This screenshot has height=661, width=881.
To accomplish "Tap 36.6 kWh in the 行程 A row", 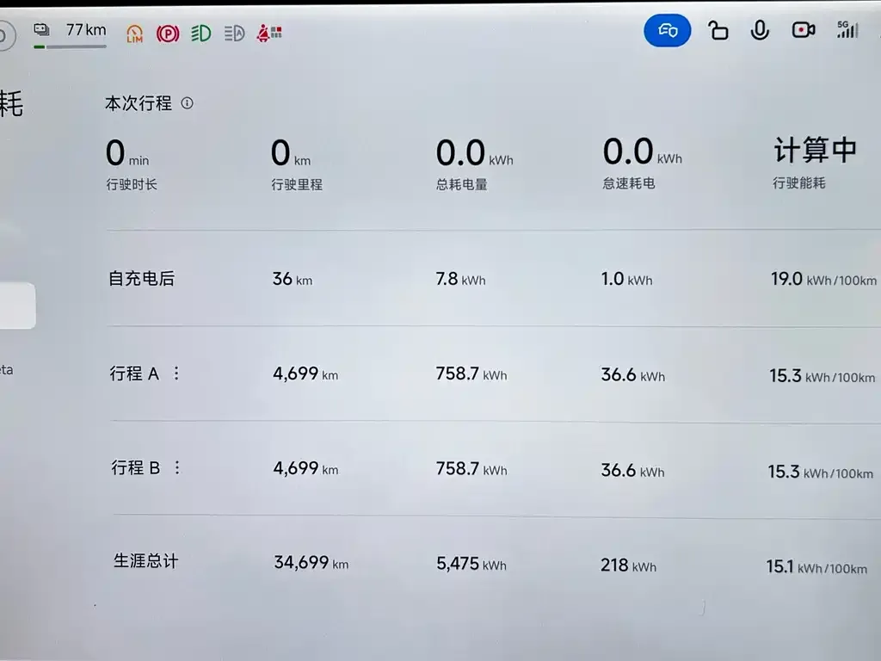I will (633, 375).
